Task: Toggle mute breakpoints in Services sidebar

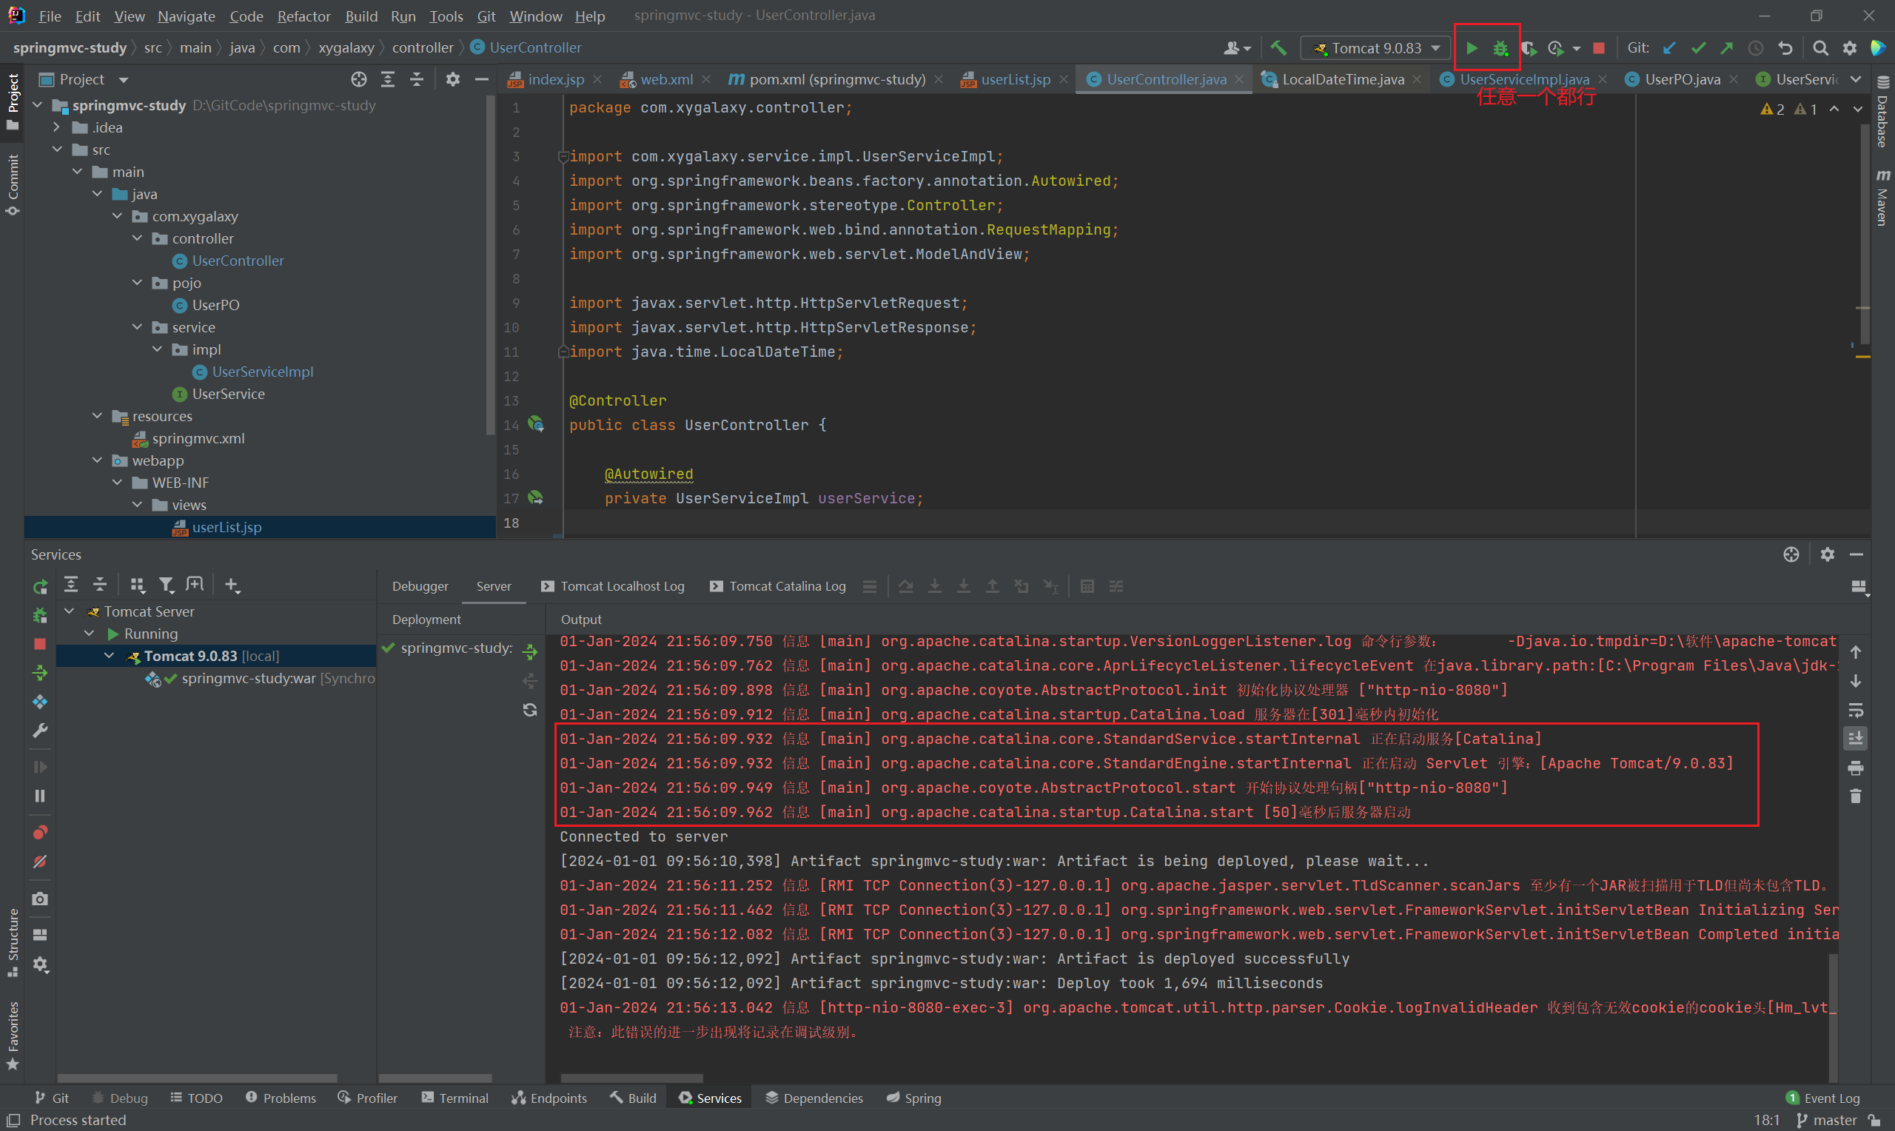Action: 41,862
